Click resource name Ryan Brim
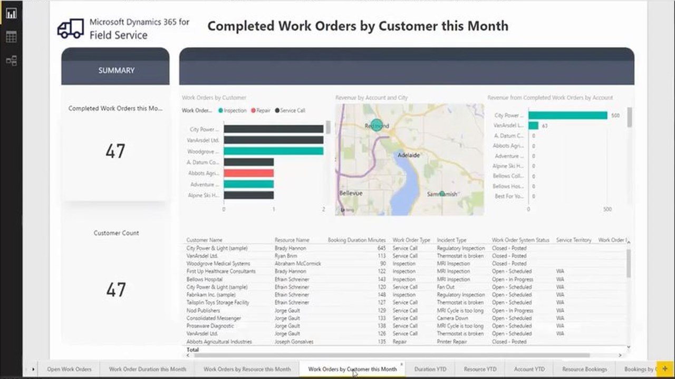The width and height of the screenshot is (675, 379). tap(286, 256)
